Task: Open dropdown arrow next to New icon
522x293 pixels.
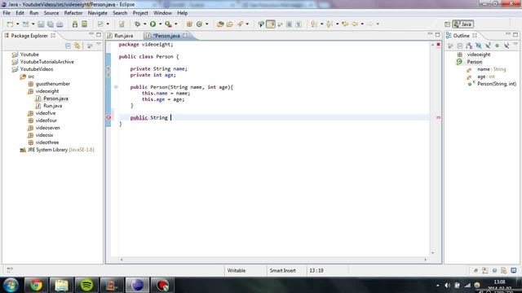Action: [17, 24]
